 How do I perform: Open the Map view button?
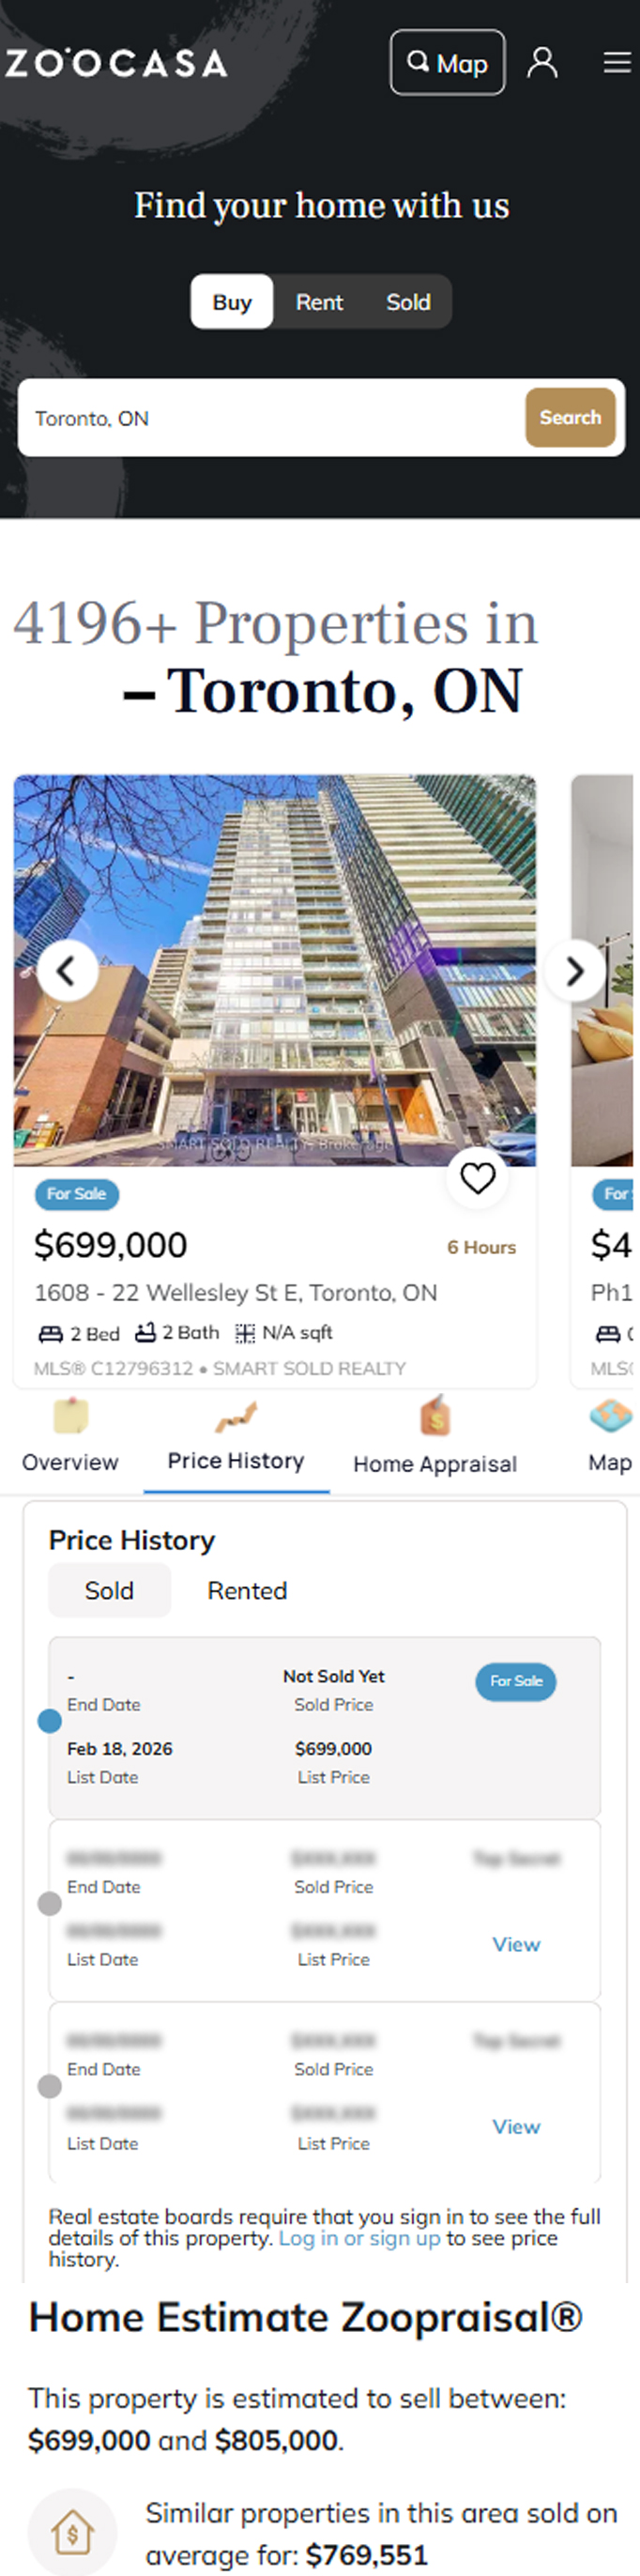[x=447, y=63]
